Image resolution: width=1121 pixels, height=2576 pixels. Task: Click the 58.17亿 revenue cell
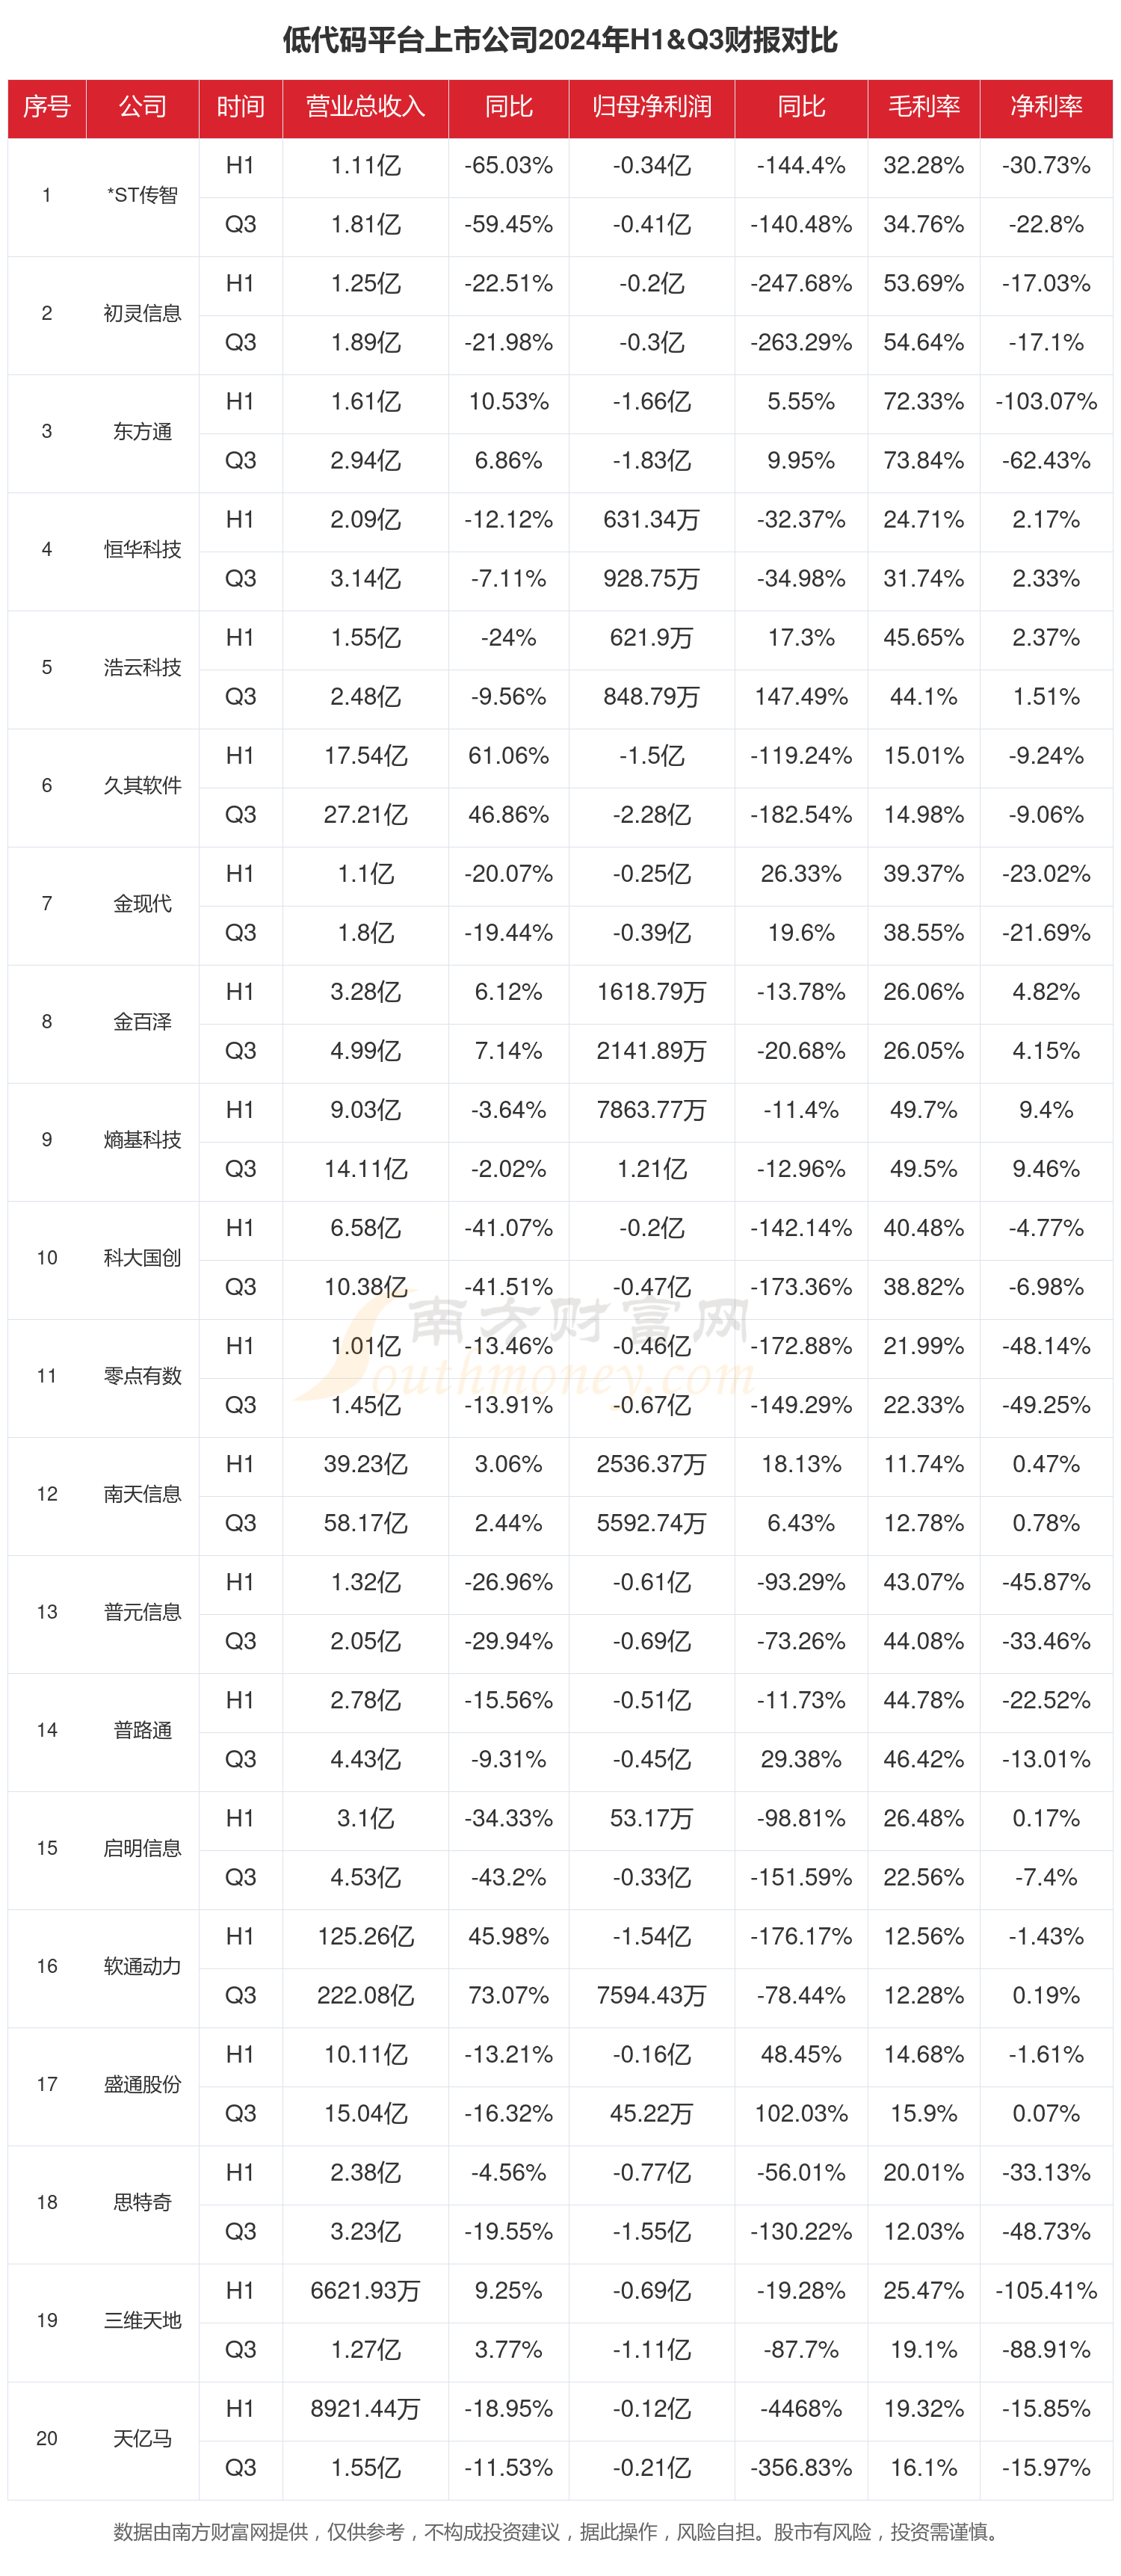365,1523
